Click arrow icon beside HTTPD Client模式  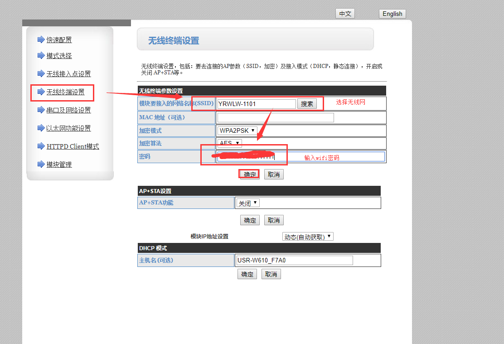[x=41, y=146]
